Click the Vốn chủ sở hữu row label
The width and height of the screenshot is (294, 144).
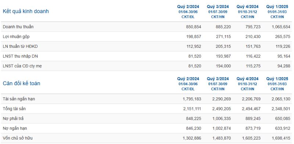coord(18,138)
